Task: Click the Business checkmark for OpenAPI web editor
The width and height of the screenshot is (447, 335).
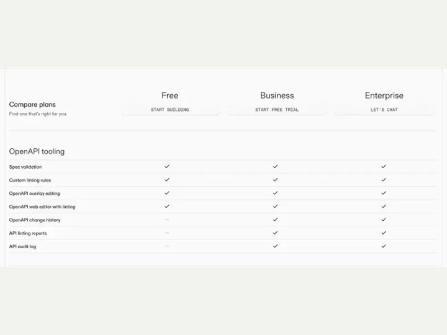Action: click(276, 206)
